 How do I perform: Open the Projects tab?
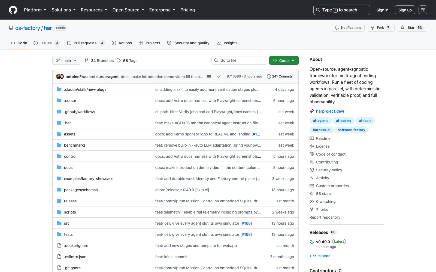tap(149, 43)
